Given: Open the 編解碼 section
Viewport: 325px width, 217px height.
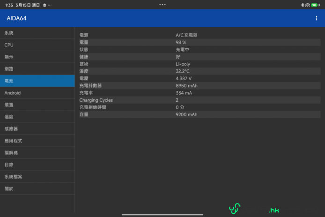Looking at the screenshot, I should (x=37, y=153).
